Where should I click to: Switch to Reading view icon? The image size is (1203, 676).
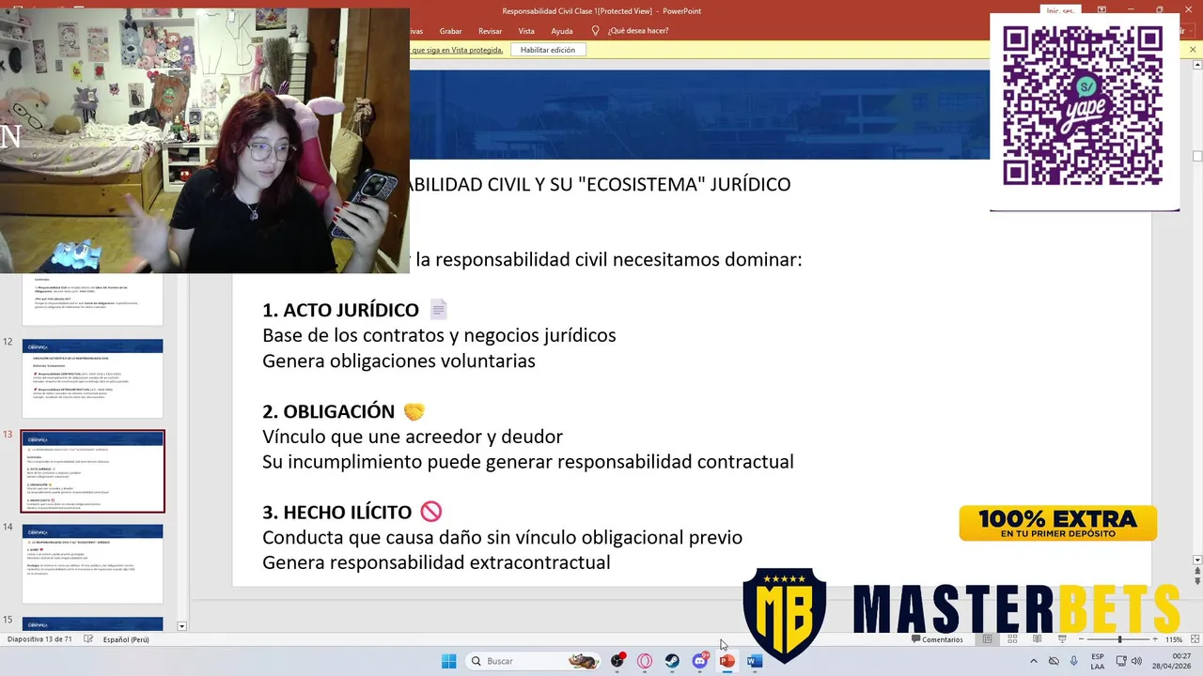click(x=1037, y=639)
